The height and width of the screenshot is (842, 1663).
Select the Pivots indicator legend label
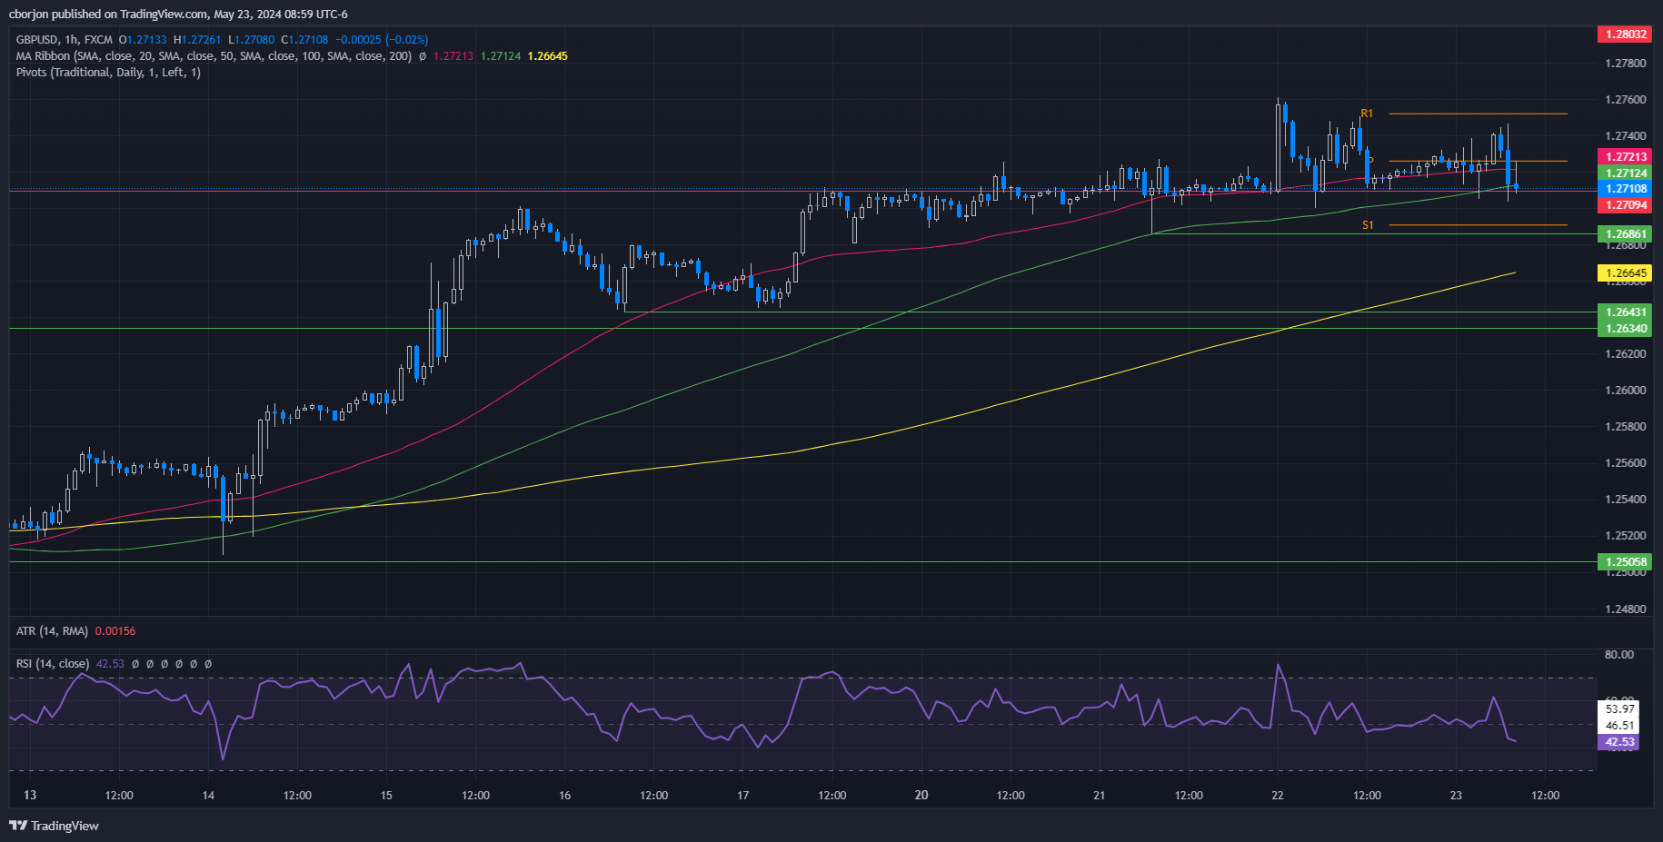pos(108,73)
